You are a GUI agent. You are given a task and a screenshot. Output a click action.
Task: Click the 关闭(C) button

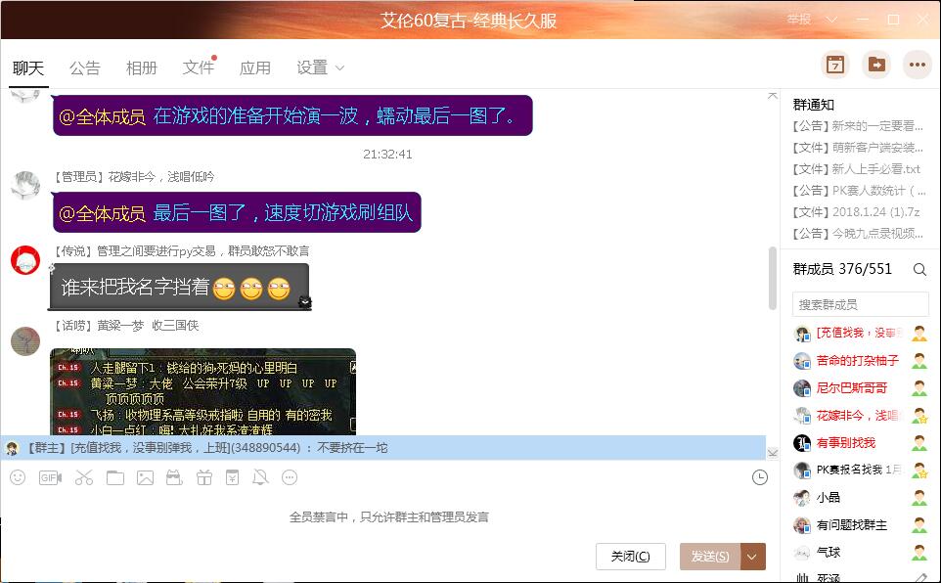[x=631, y=557]
